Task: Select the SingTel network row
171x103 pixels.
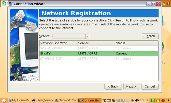Action: click(99, 54)
